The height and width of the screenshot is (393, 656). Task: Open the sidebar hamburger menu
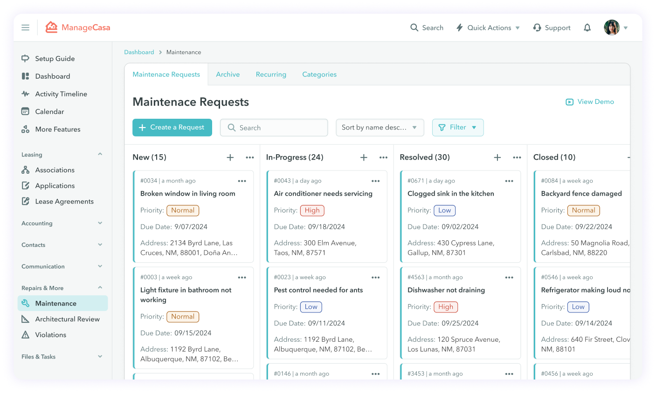click(25, 27)
